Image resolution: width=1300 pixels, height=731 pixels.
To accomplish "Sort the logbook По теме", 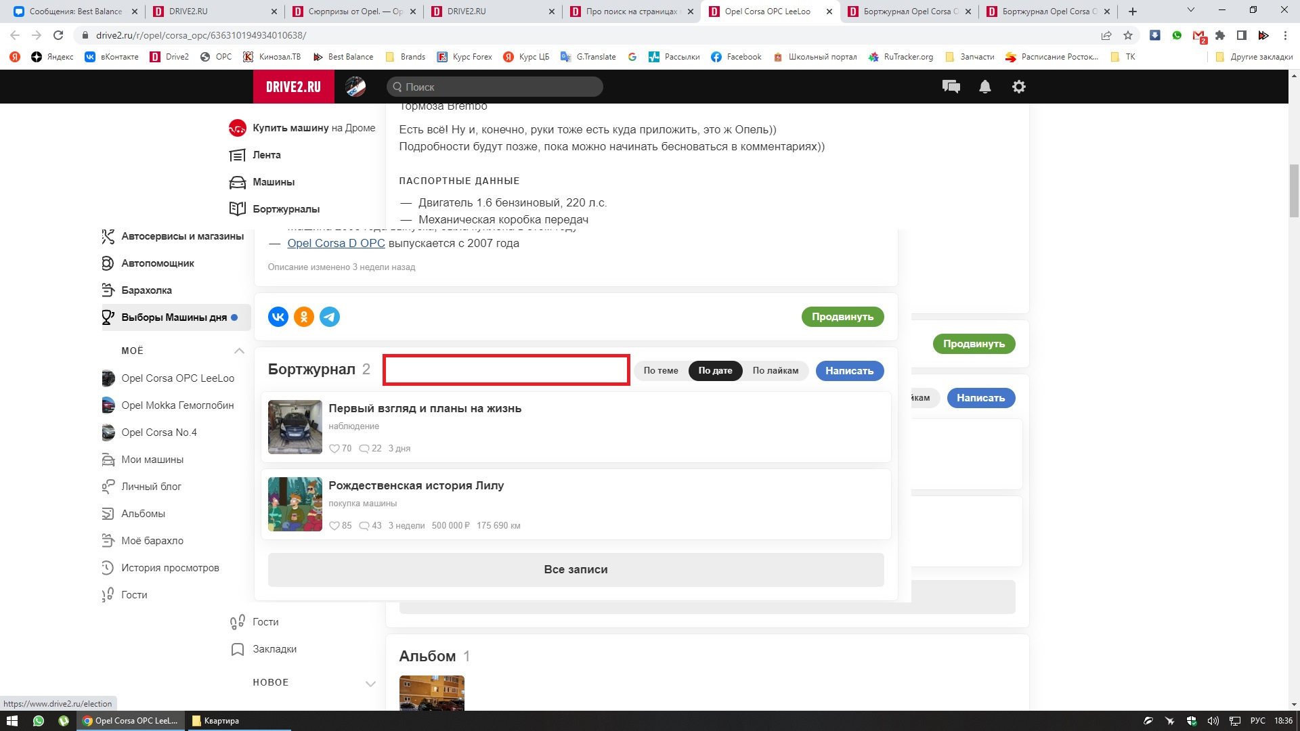I will 660,371.
